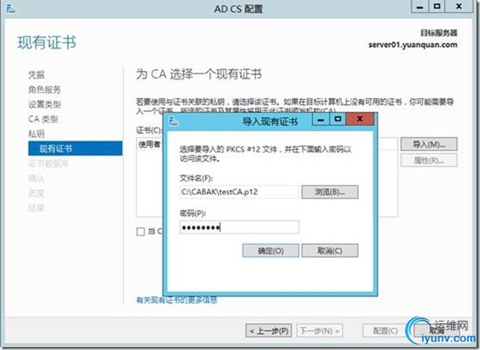Click the 使用者 column header
Screen dimensions: 480x350
150,144
